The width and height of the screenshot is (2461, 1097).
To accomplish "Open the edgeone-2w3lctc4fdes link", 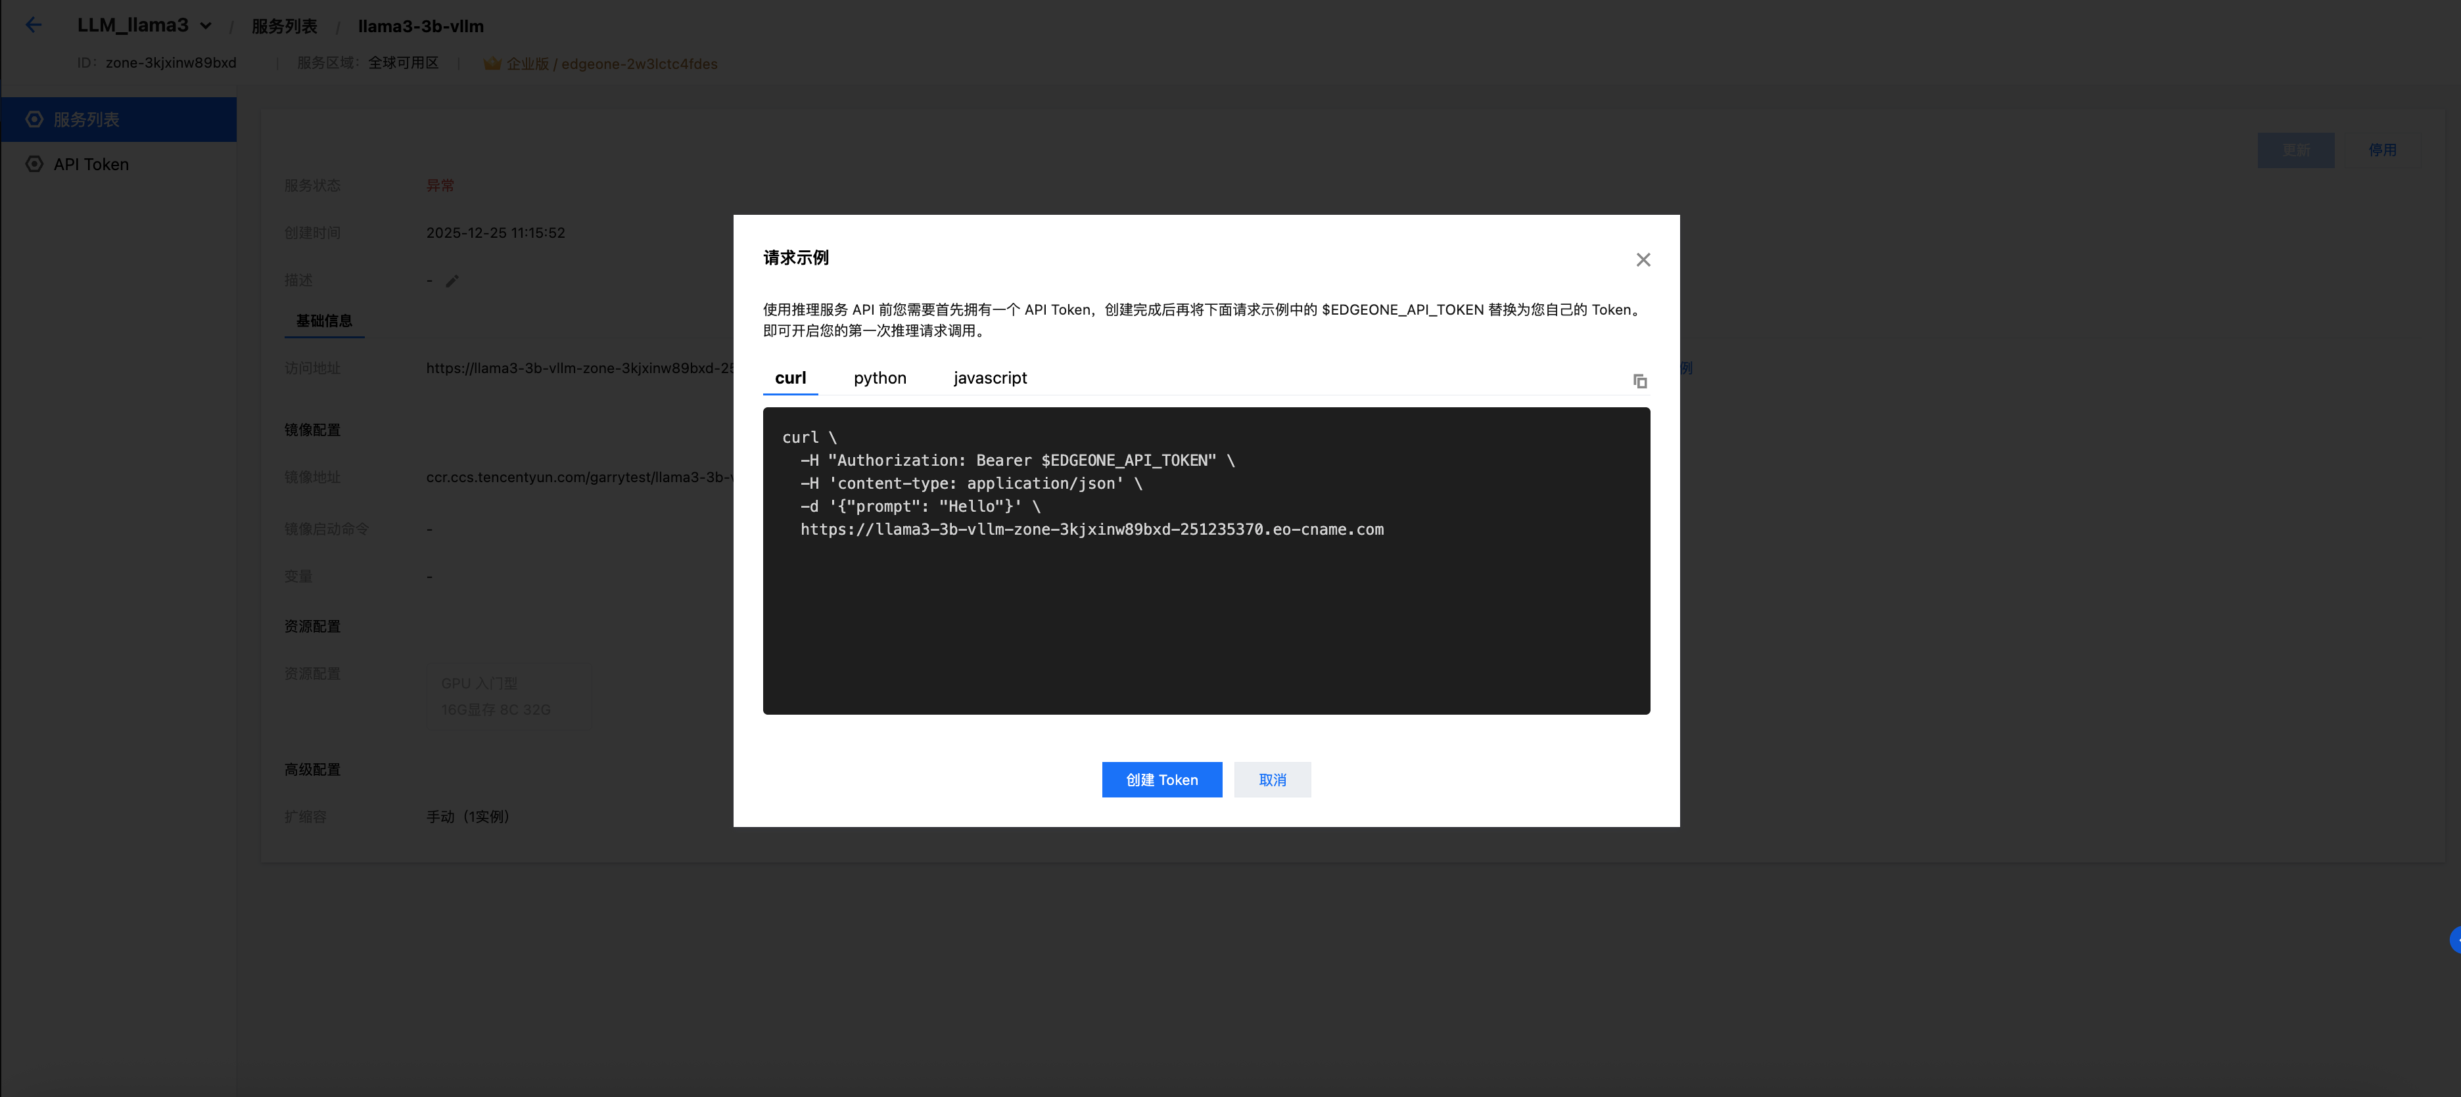I will (x=637, y=64).
